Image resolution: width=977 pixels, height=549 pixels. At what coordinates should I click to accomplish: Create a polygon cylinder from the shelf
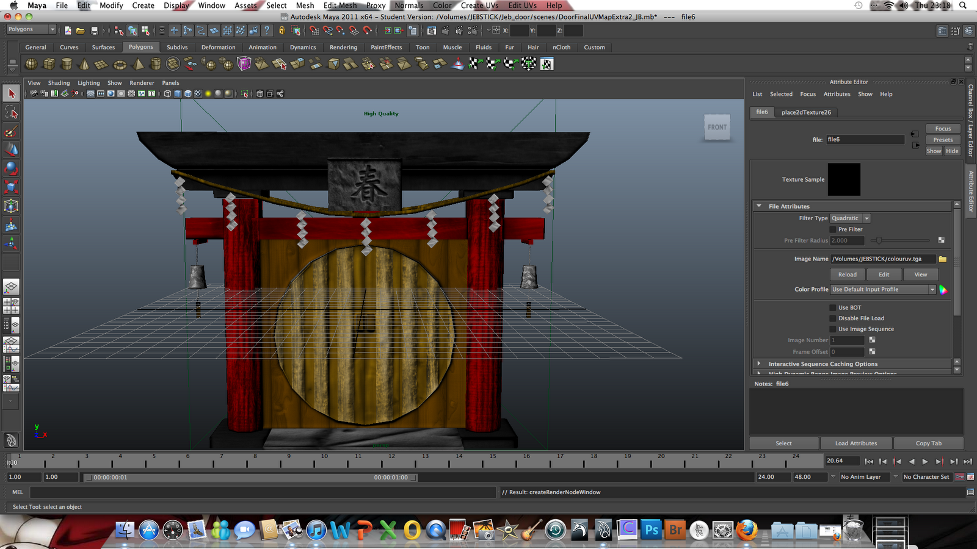click(x=67, y=63)
